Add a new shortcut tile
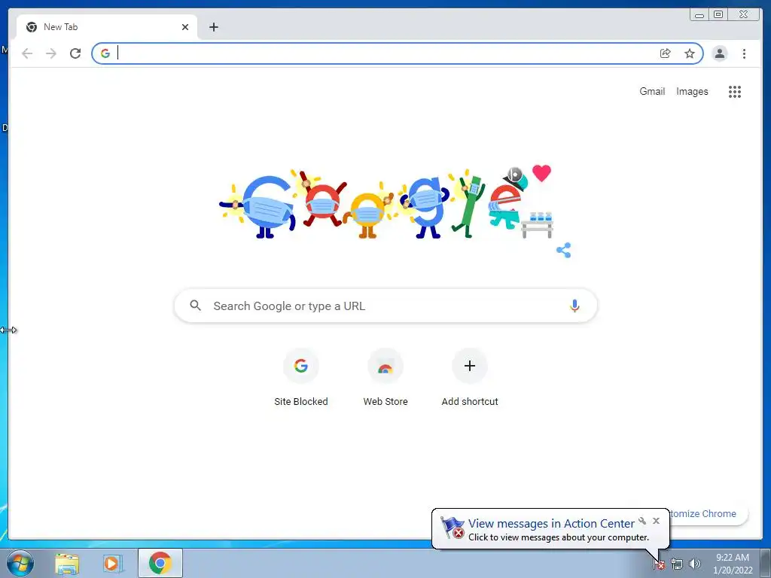The width and height of the screenshot is (771, 578). click(x=470, y=378)
